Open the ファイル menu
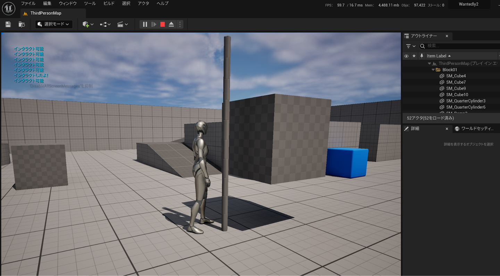 pyautogui.click(x=28, y=3)
